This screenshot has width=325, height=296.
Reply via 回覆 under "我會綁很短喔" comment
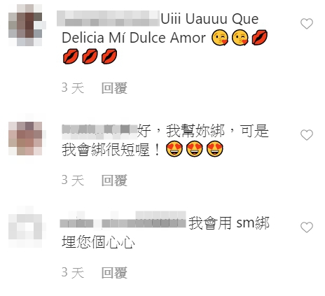coord(114,181)
